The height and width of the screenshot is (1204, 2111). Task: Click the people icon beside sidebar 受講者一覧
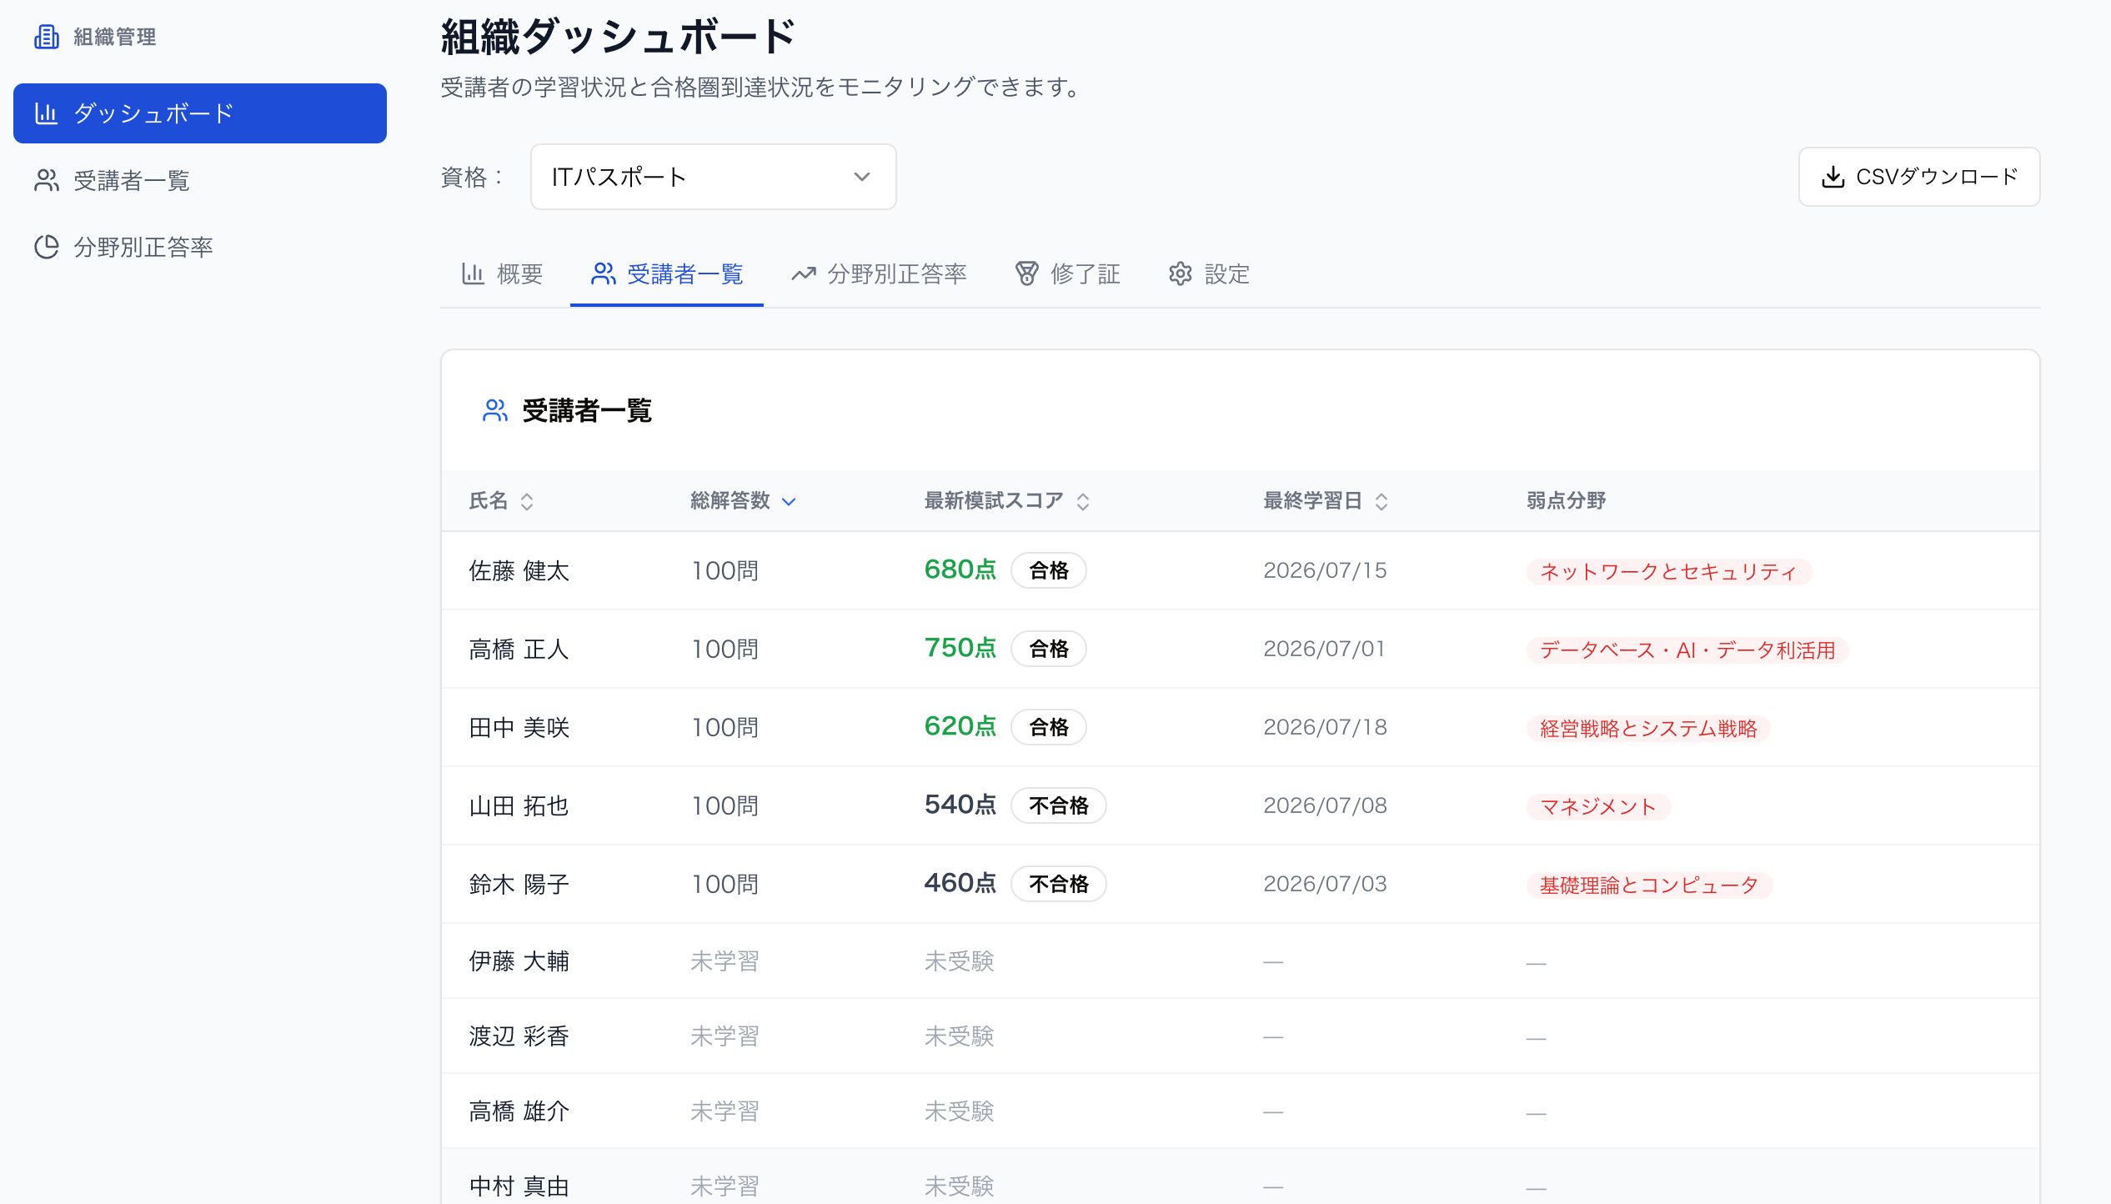tap(47, 180)
